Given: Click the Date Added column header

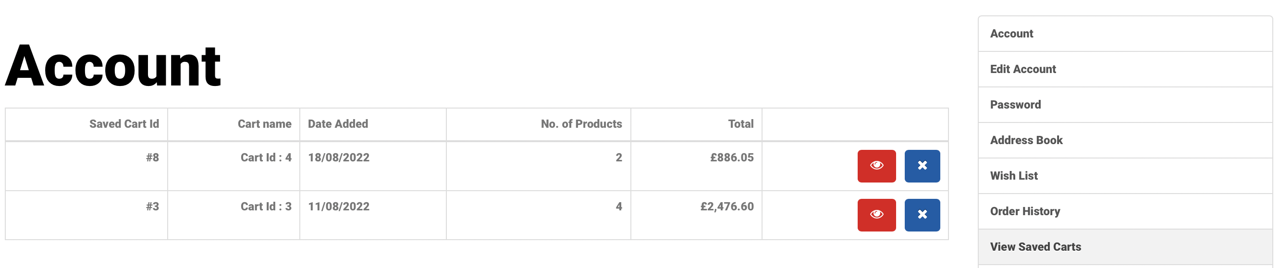Looking at the screenshot, I should (338, 124).
